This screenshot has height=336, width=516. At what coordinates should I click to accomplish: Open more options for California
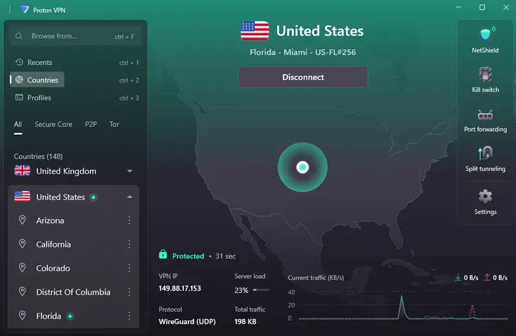click(x=129, y=244)
